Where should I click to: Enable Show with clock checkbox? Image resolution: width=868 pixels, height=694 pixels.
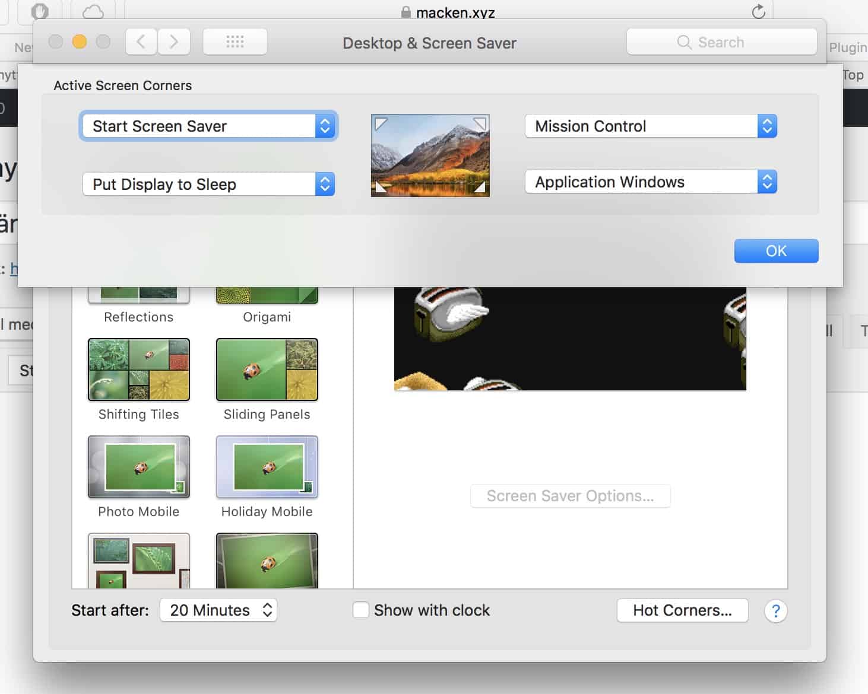[361, 610]
